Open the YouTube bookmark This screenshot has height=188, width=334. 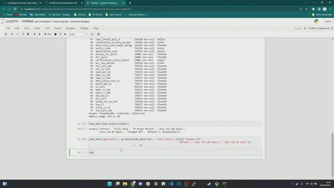point(21,15)
